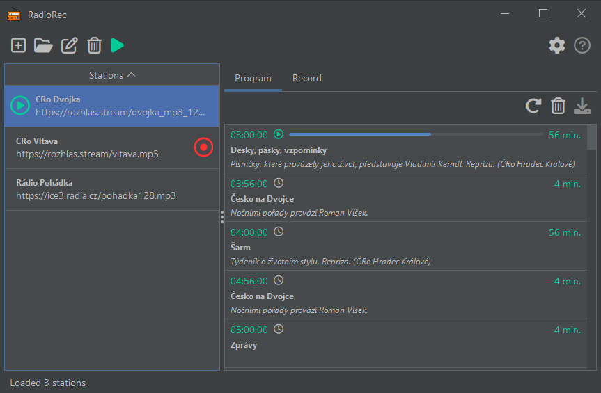Switch to the Record tab
Viewport: 601px width, 393px height.
[x=306, y=78]
